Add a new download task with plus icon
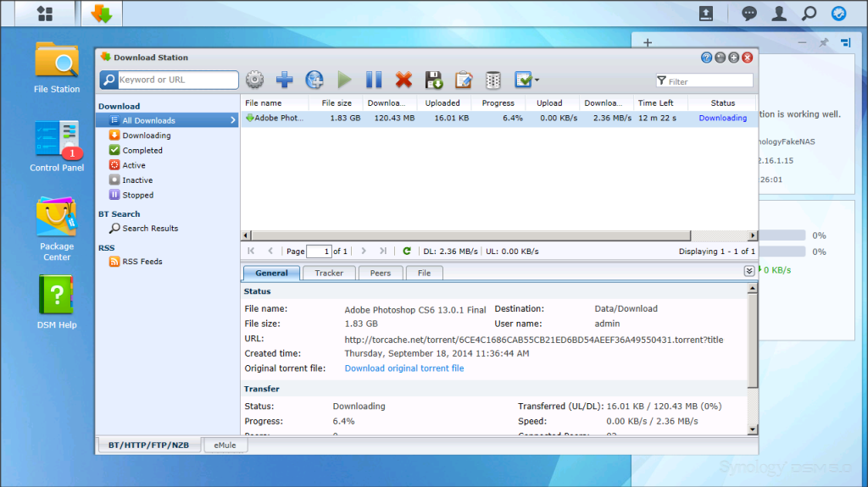 point(285,80)
